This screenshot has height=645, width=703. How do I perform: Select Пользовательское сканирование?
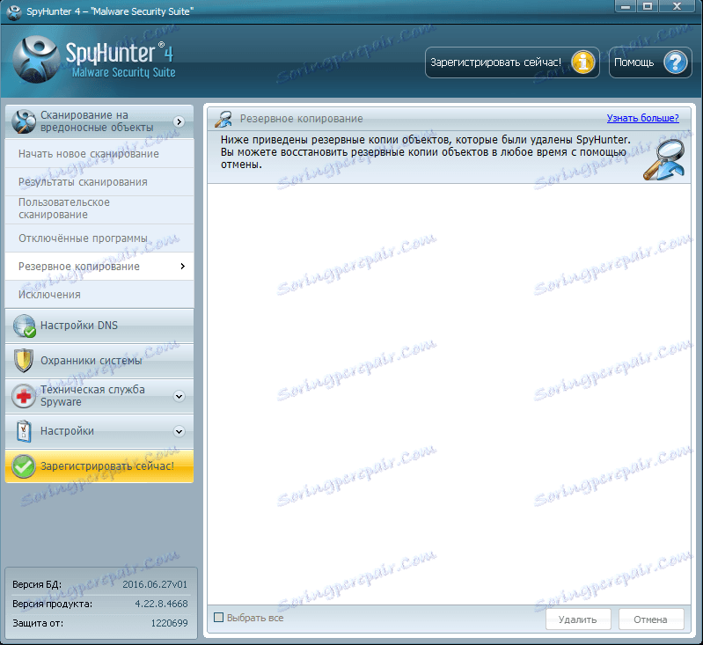click(99, 209)
